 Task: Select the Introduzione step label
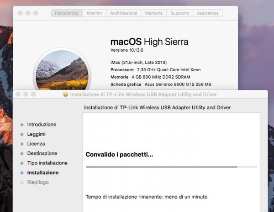click(42, 124)
